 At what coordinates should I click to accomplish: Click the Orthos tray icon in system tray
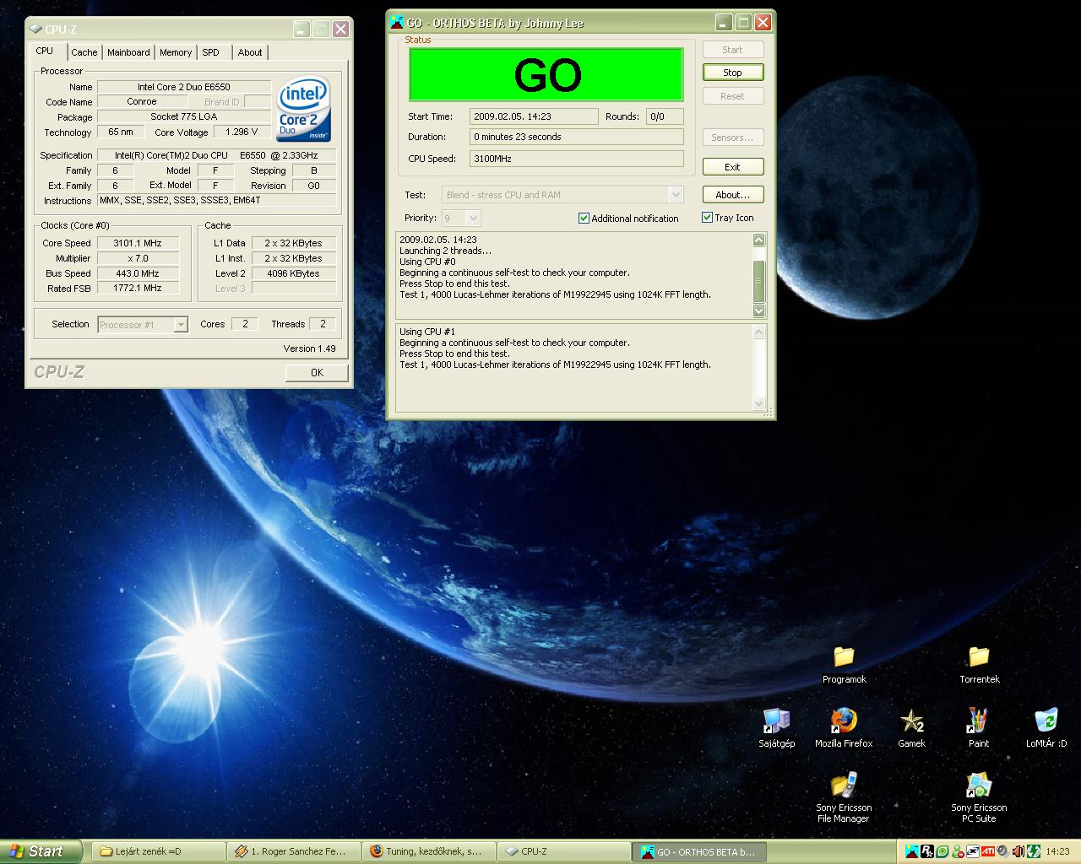tap(912, 851)
